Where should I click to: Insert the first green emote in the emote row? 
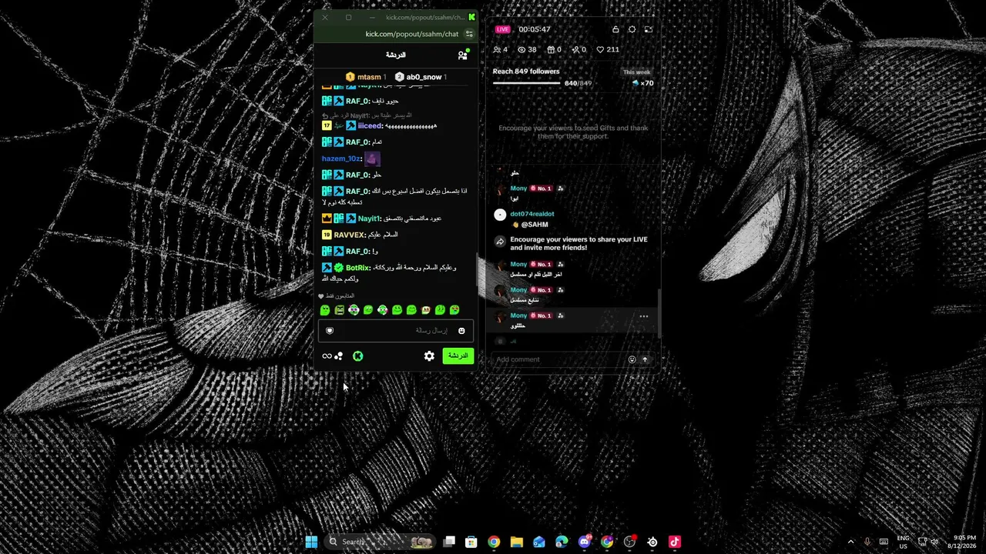pos(325,310)
